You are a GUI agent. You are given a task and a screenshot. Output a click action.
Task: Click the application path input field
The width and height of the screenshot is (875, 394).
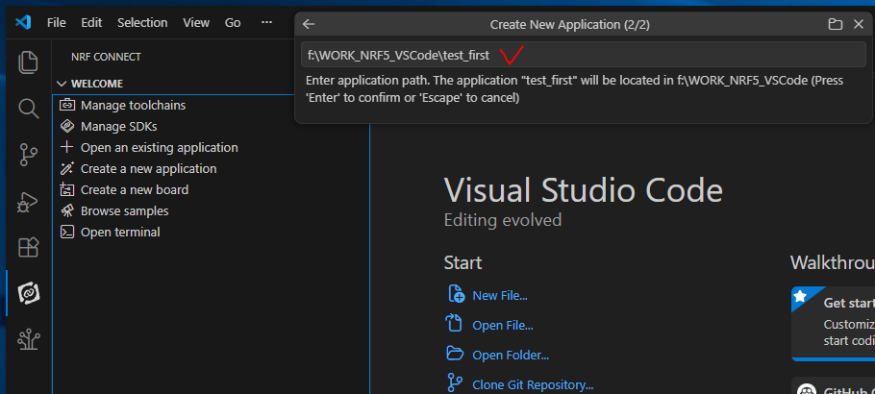(x=583, y=55)
